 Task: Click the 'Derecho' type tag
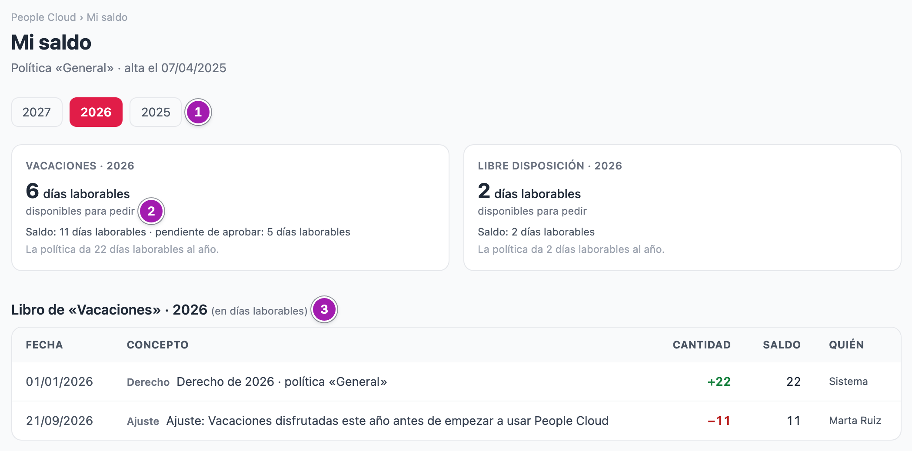pos(148,382)
